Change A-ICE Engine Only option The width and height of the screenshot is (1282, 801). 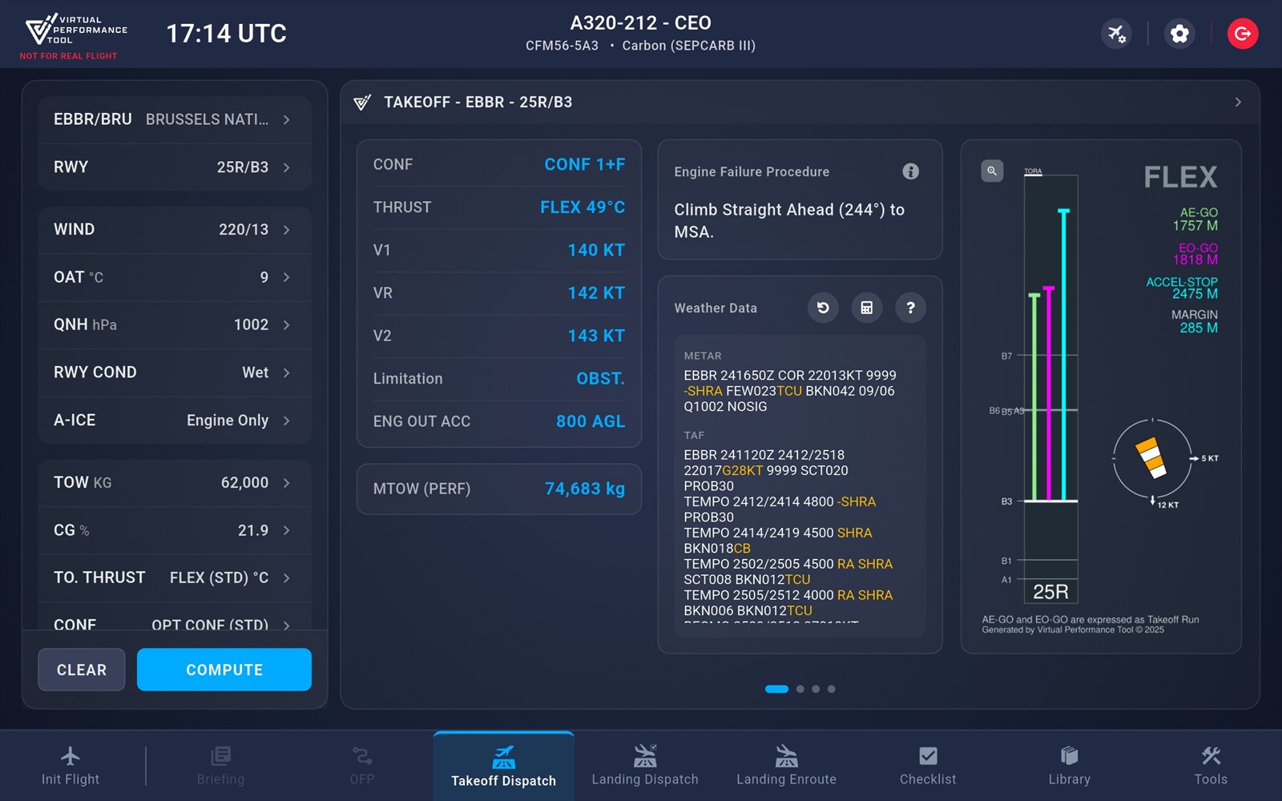click(175, 420)
